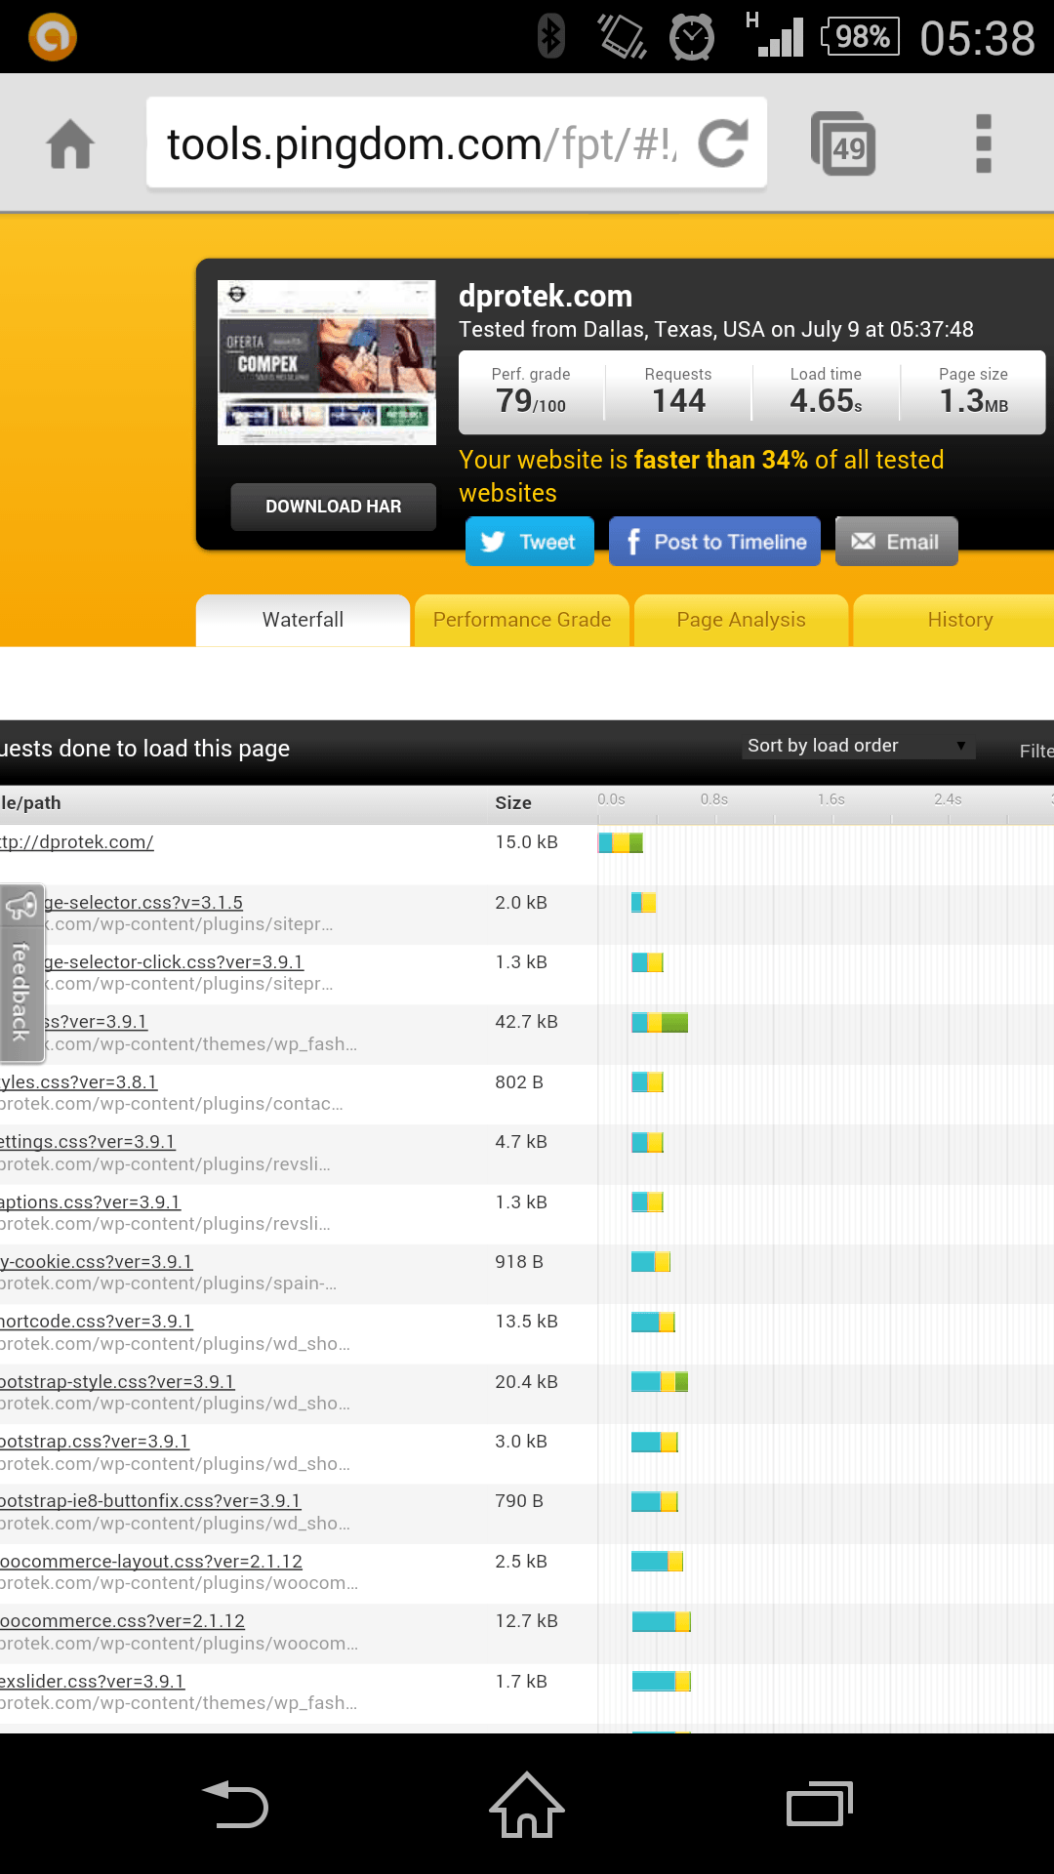Open the browser overflow menu dots
Screen dimensions: 1054x1874
(x=984, y=143)
